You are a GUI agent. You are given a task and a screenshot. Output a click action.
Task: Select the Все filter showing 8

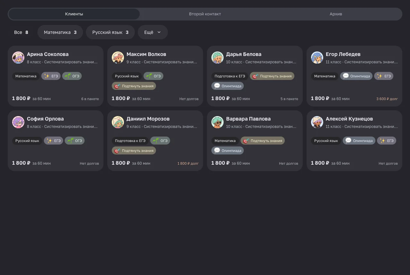coord(21,32)
